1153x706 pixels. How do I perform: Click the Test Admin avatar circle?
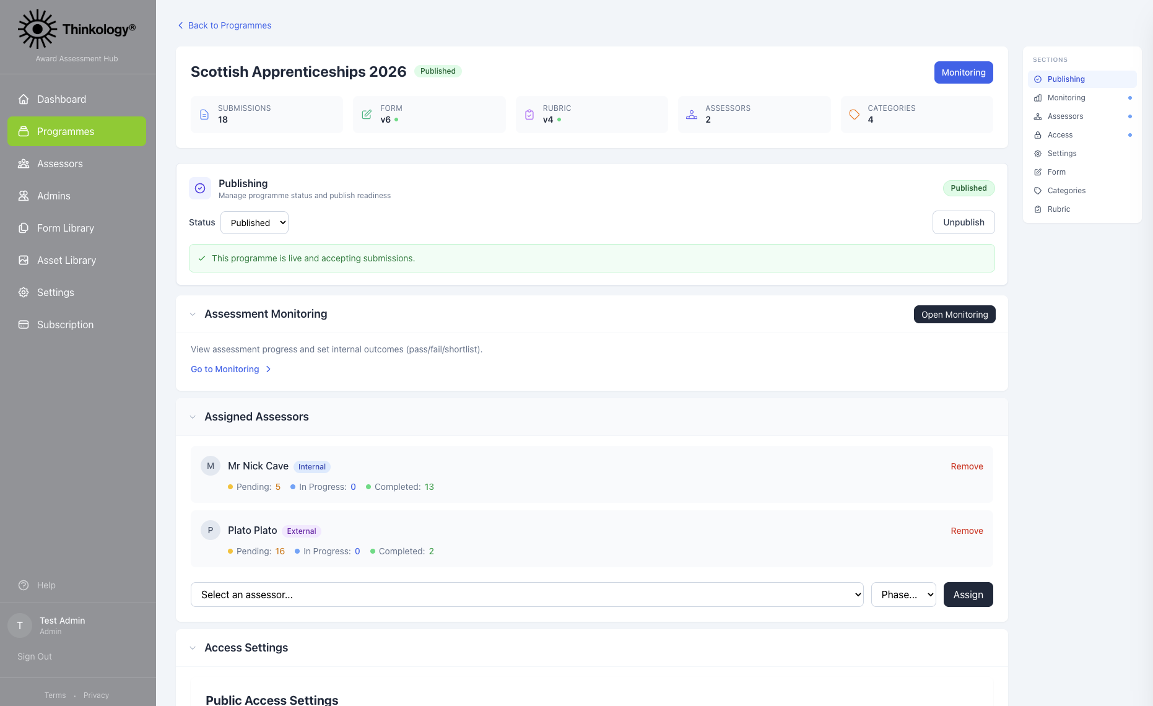click(x=20, y=625)
